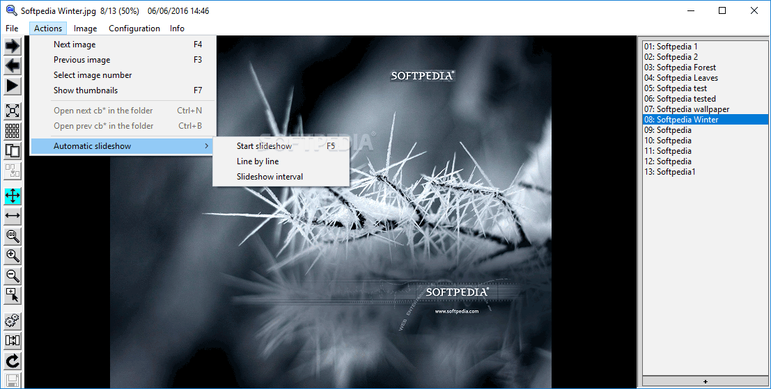Select 12: Softpedia in list

705,161
